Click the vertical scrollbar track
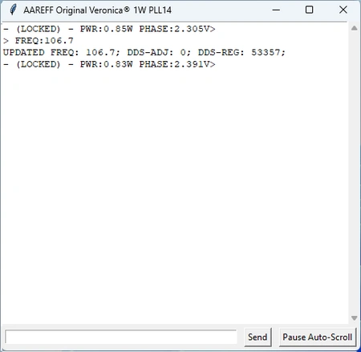This screenshot has height=352, width=361. pyautogui.click(x=355, y=173)
